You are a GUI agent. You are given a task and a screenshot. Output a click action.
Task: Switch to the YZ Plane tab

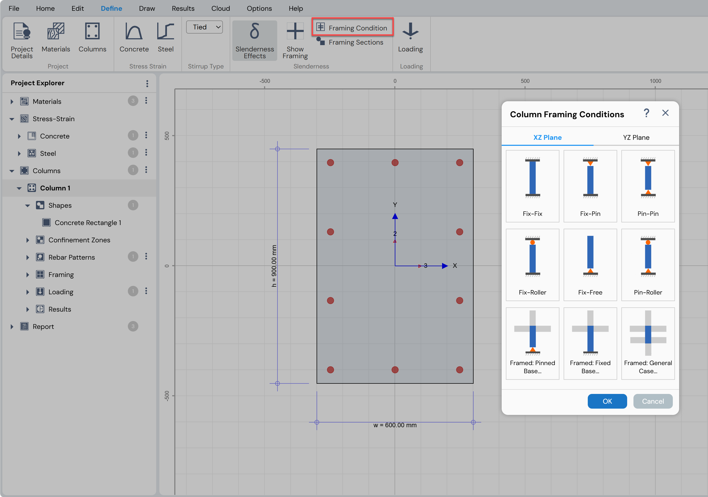coord(636,137)
